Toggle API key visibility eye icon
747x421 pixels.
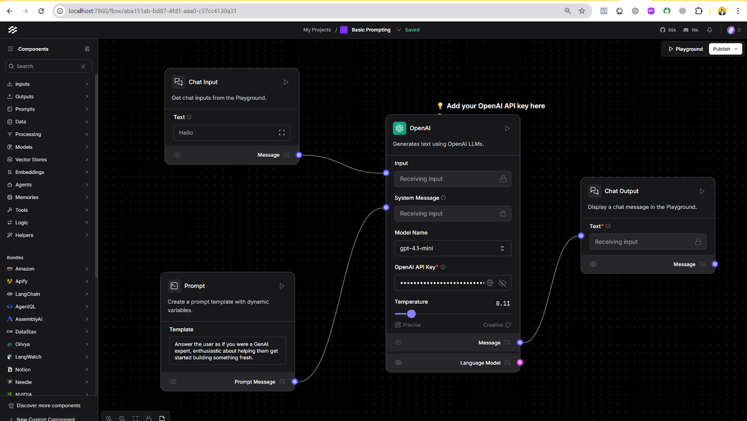[x=502, y=283]
